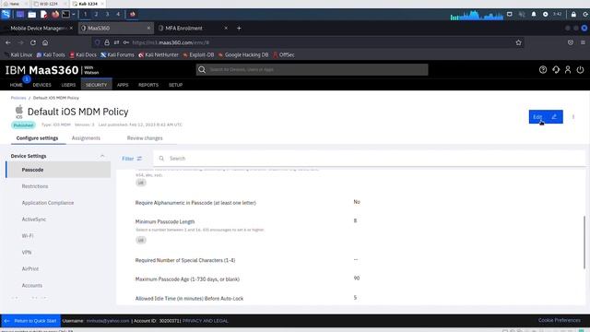The width and height of the screenshot is (590, 332).
Task: Select Wi-Fi in the sidebar
Action: click(28, 236)
